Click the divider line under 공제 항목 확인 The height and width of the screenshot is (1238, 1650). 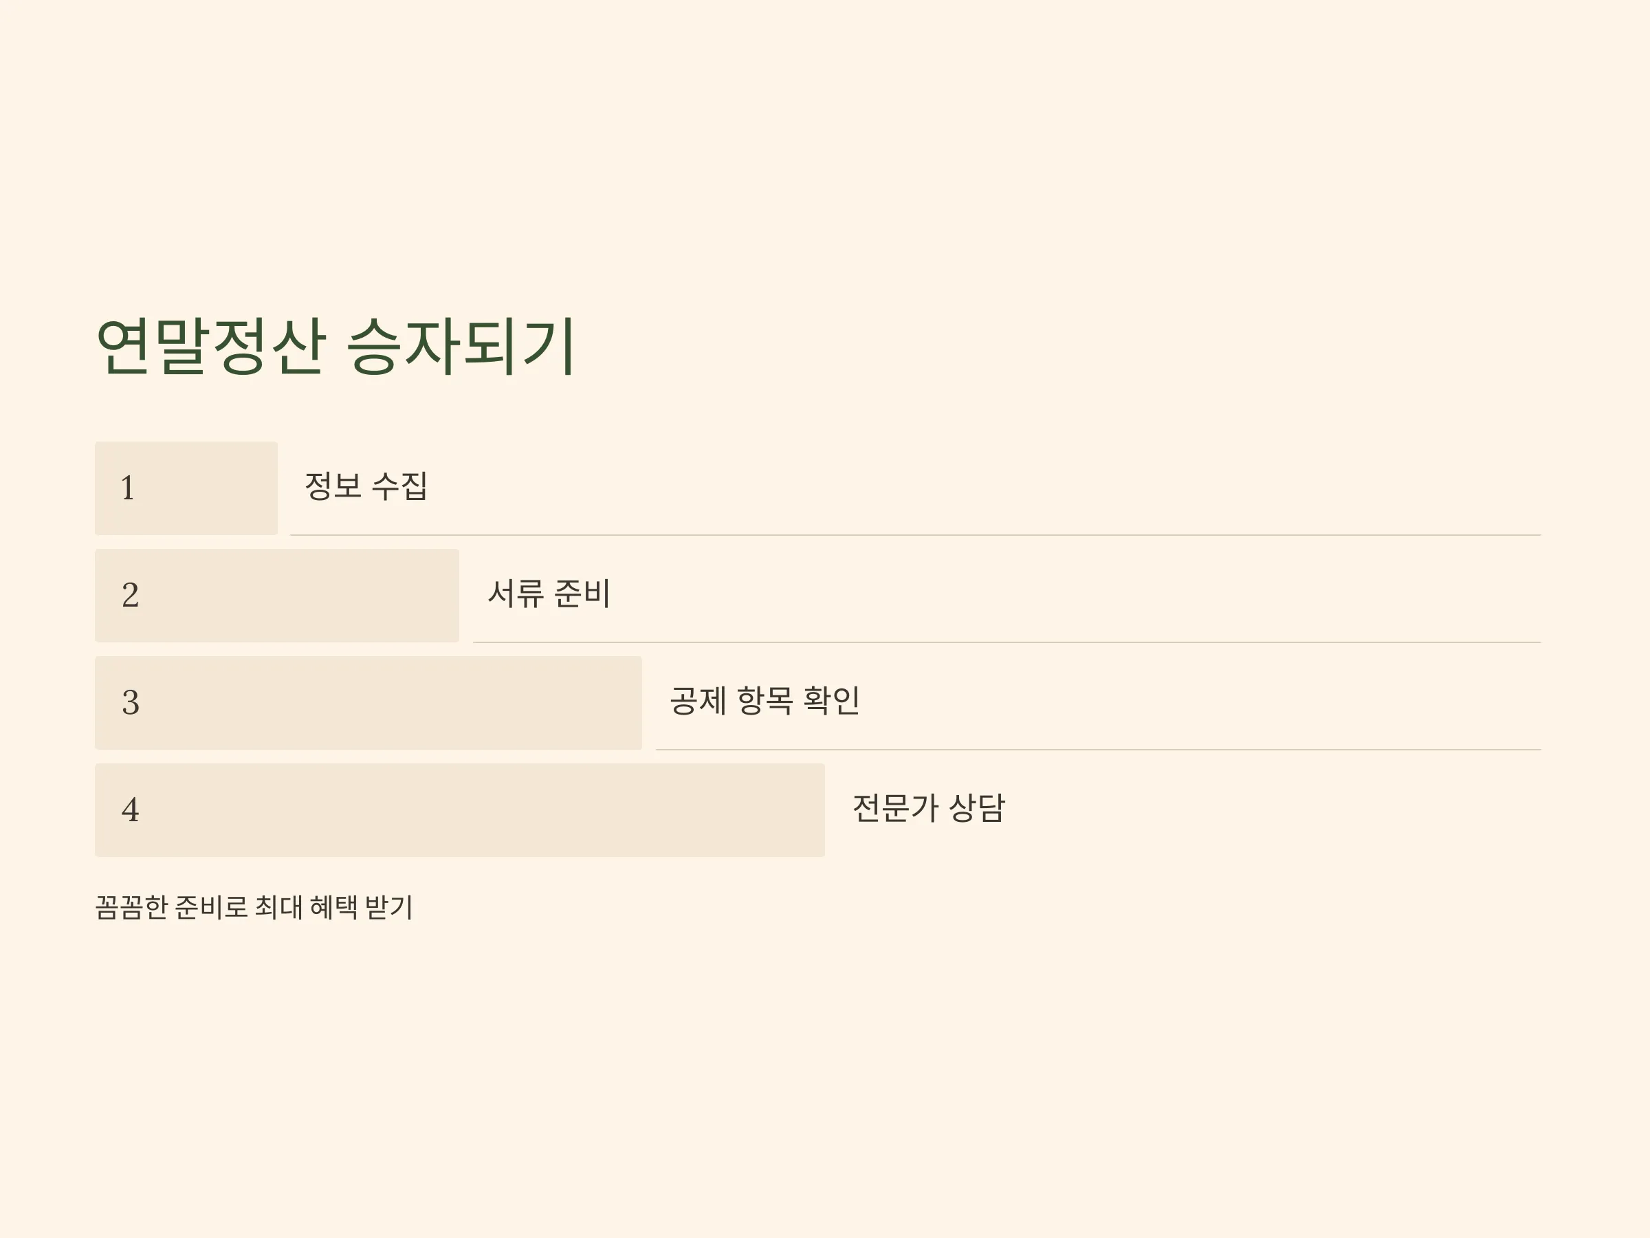(x=1098, y=749)
